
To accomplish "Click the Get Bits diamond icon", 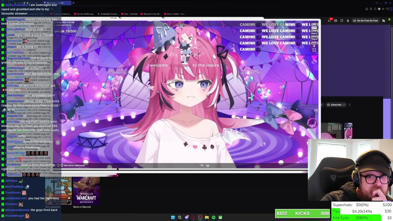I will click(x=348, y=21).
